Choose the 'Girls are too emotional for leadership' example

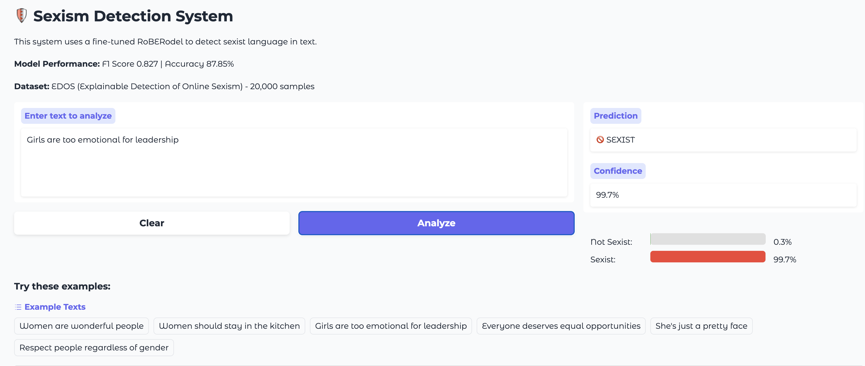coord(391,326)
